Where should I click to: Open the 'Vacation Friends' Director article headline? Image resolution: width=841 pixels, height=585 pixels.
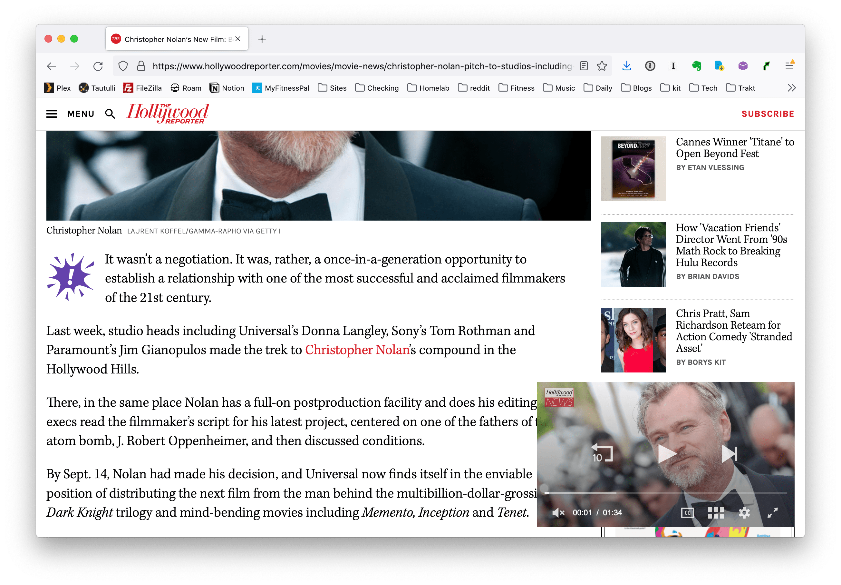pyautogui.click(x=731, y=245)
